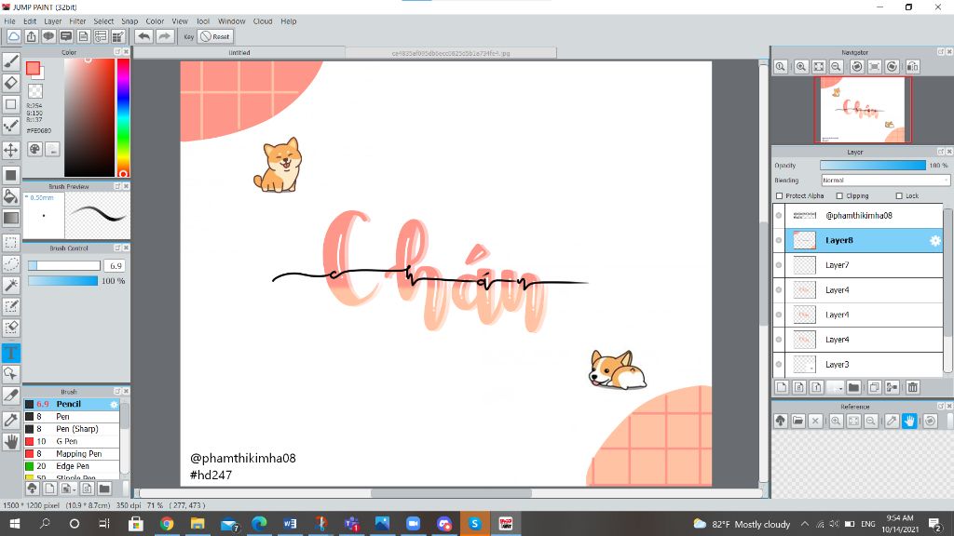Viewport: 954px width, 536px height.
Task: Zoom in using the Navigator plus magnifier
Action: click(801, 67)
